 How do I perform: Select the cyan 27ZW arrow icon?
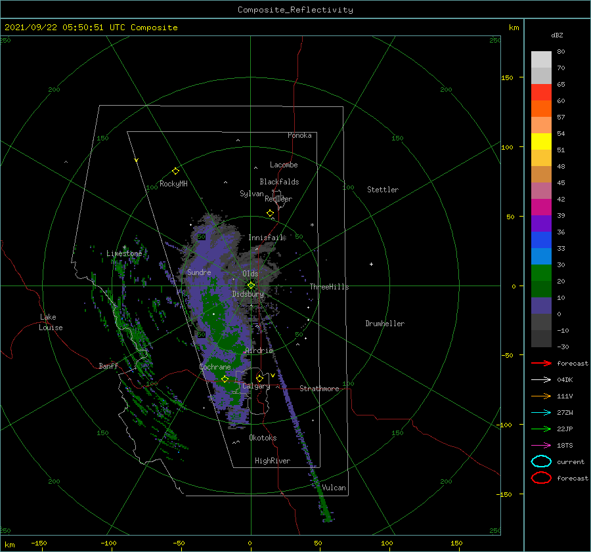point(541,413)
